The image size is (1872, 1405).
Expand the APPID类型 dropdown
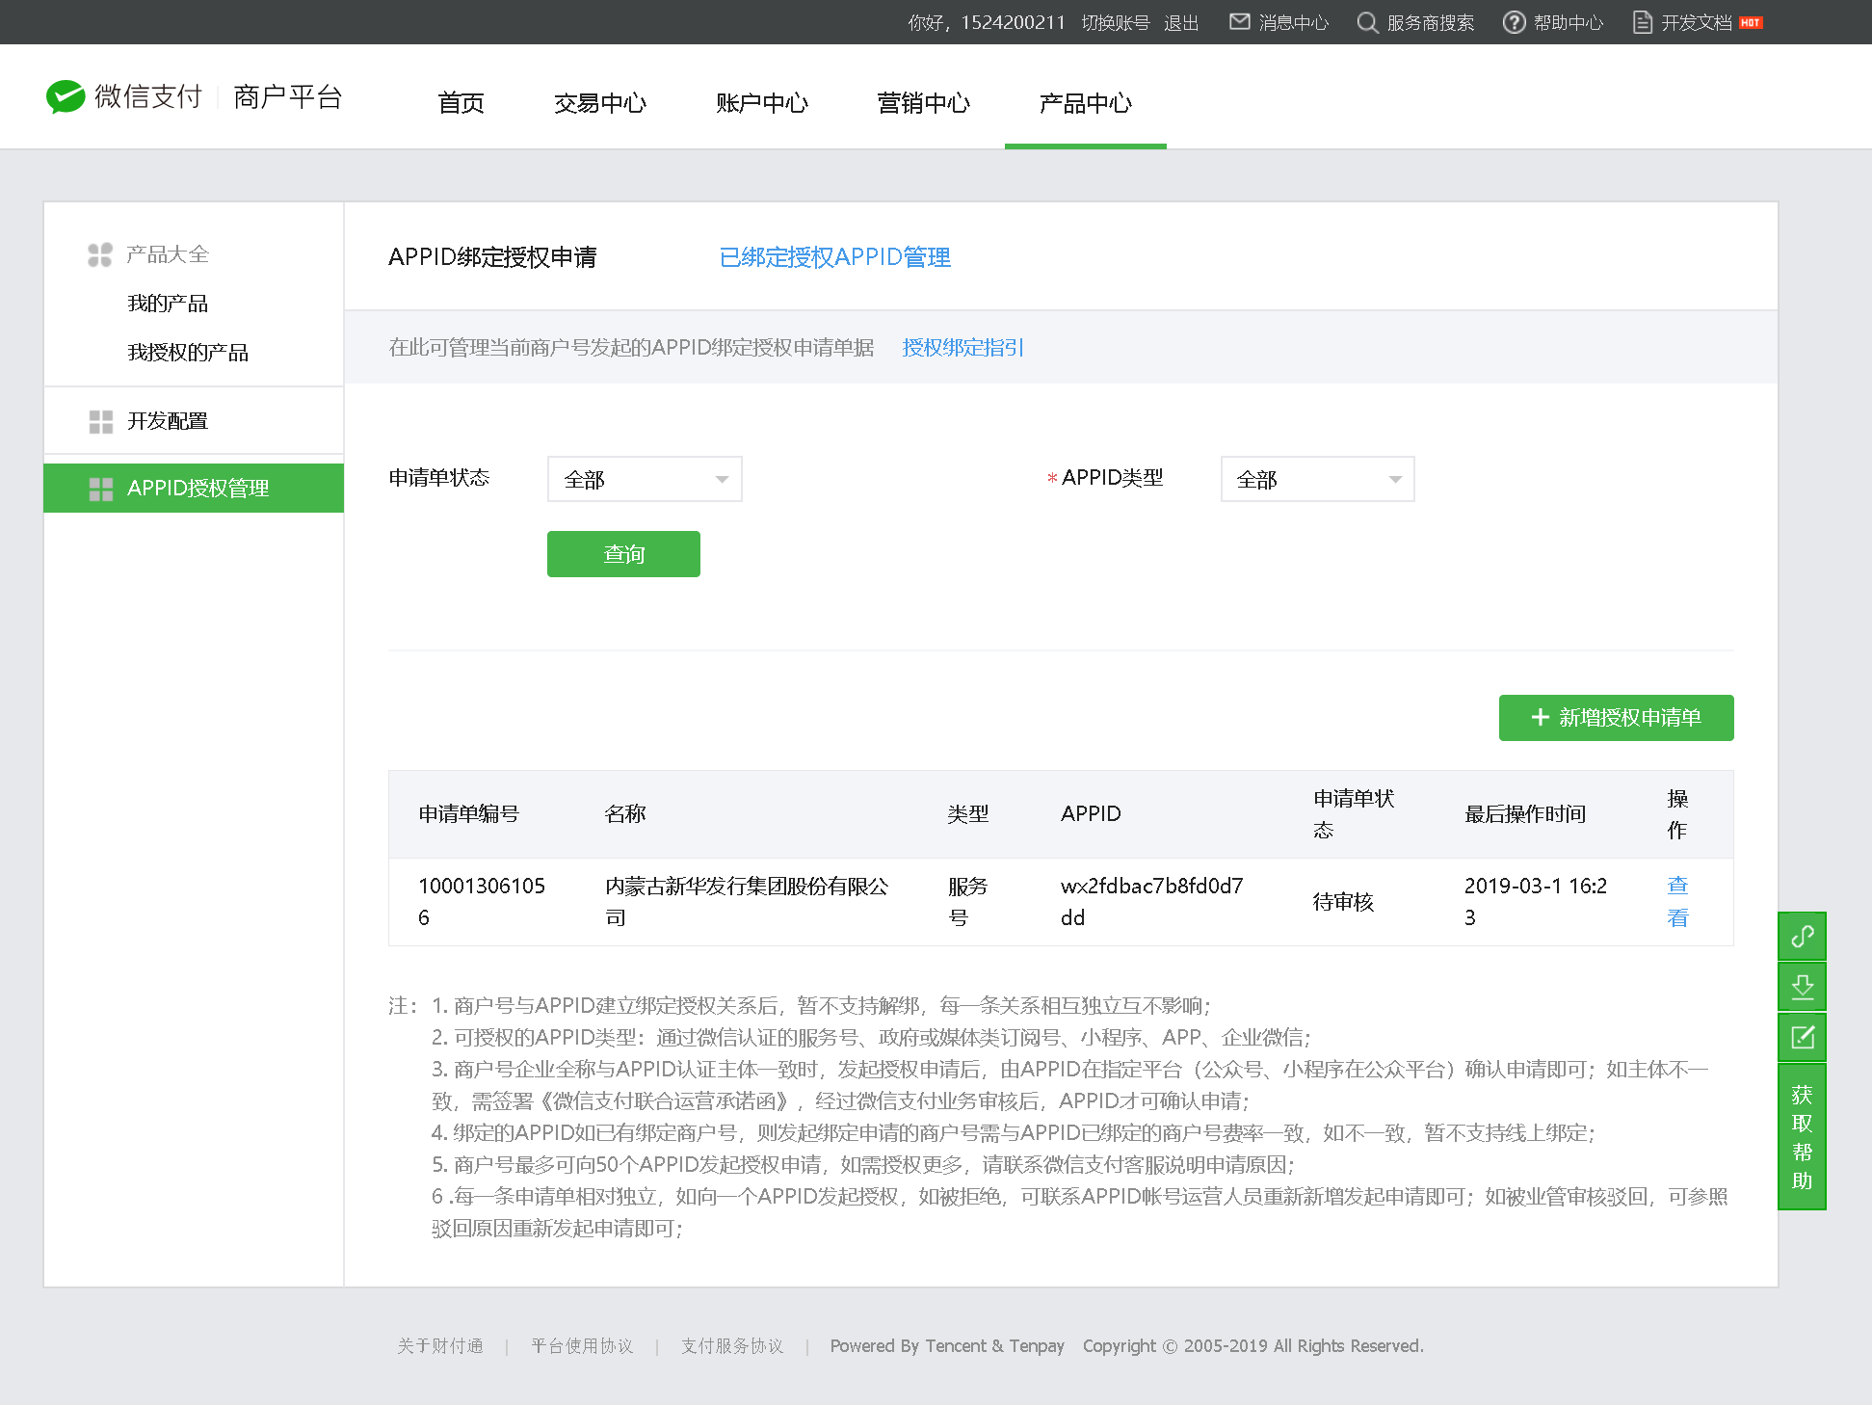(x=1317, y=479)
